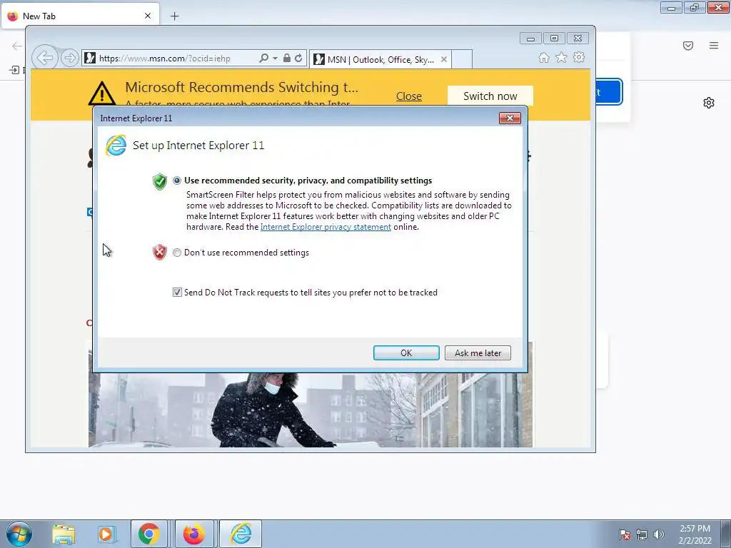The image size is (731, 548).
Task: Click the search magnifier in IE address bar
Action: click(264, 59)
